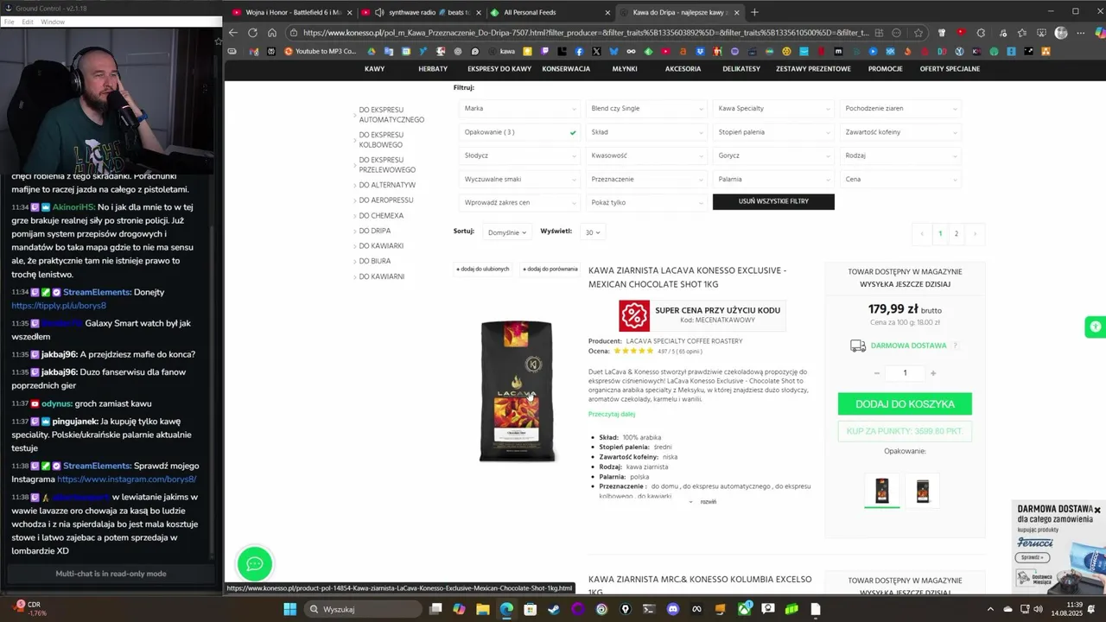Open new browser tab with plus icon
Viewport: 1106px width, 622px height.
click(754, 12)
